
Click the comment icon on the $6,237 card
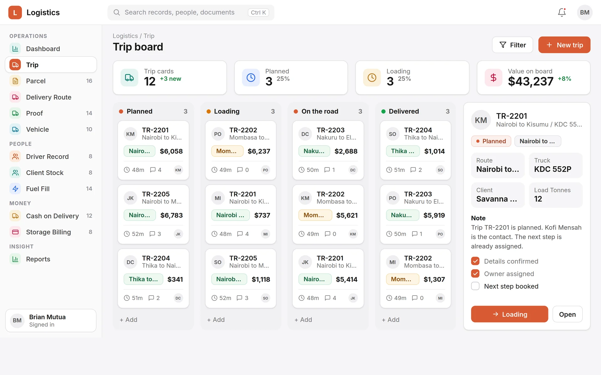tap(240, 170)
